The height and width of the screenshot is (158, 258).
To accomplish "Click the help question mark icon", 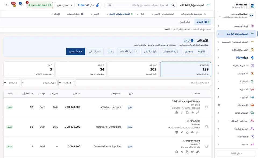I will pyautogui.click(x=6, y=5).
